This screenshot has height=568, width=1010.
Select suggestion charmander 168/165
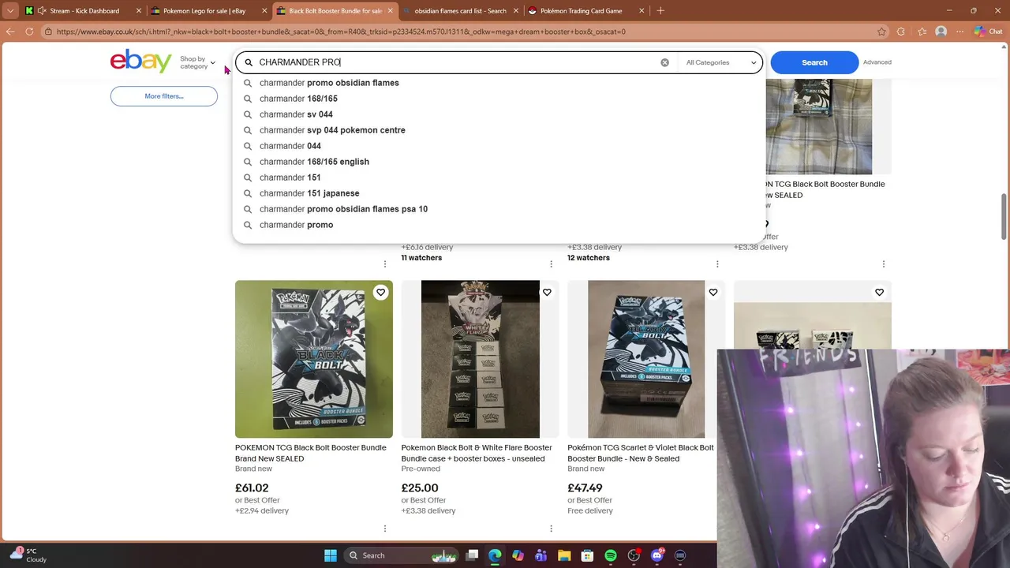coord(298,99)
